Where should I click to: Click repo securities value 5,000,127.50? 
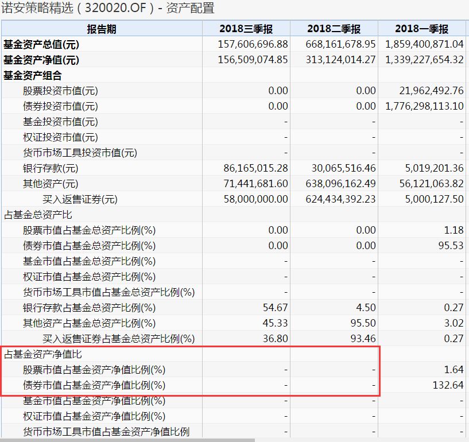coord(435,199)
